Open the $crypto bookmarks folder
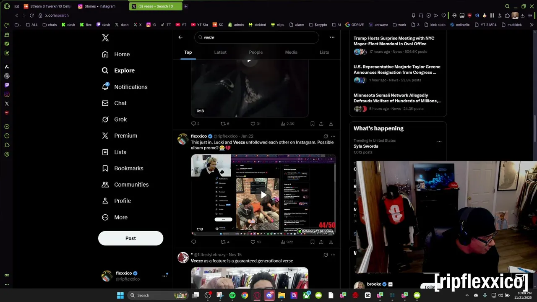The image size is (537, 302). point(318,25)
